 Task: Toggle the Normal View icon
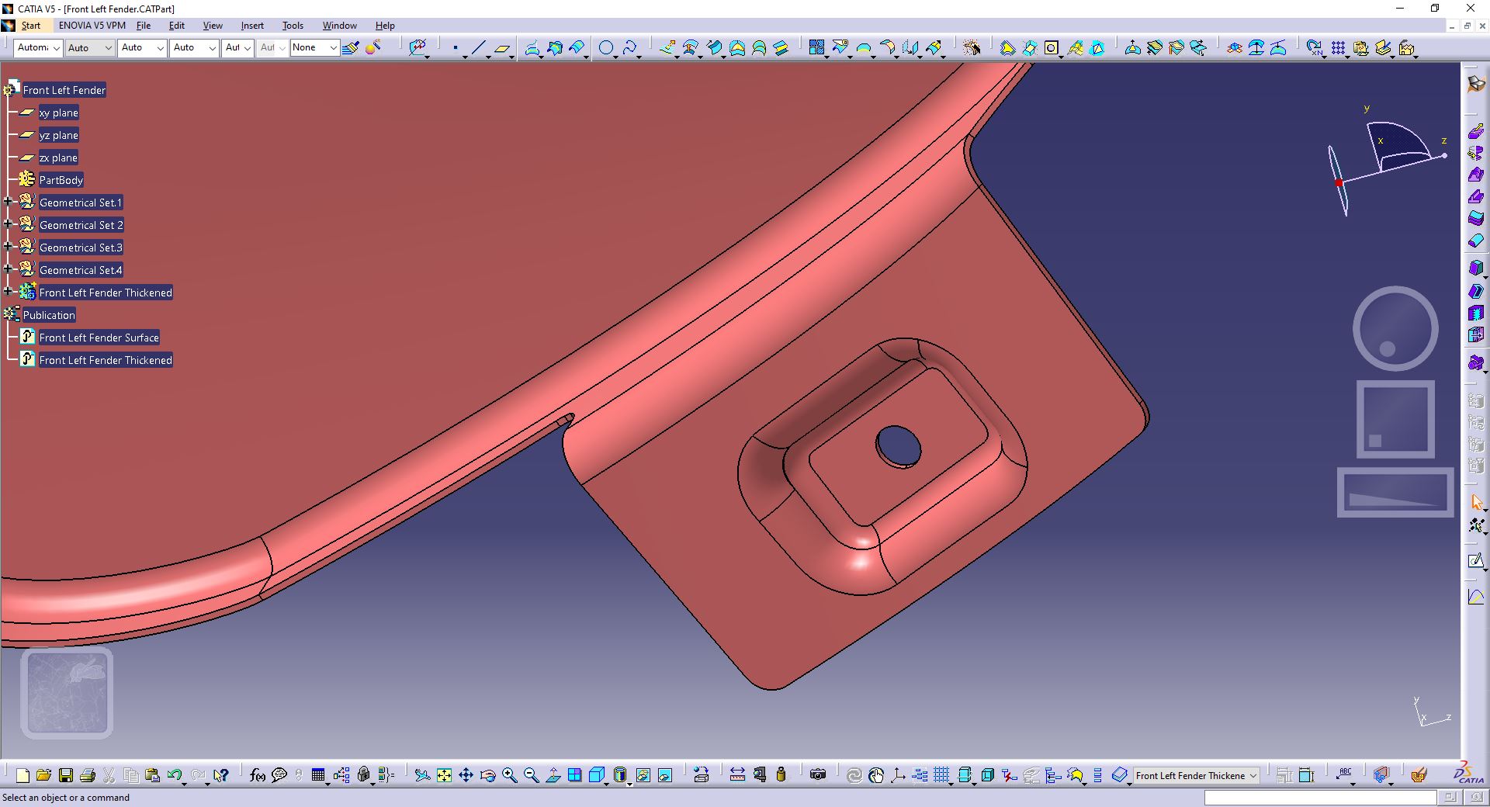[x=553, y=774]
